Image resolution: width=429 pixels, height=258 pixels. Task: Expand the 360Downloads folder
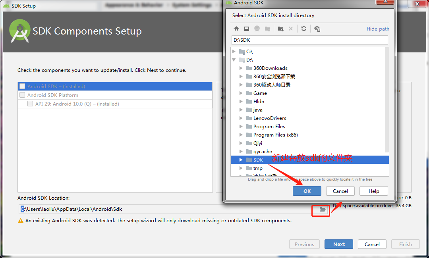click(x=241, y=68)
